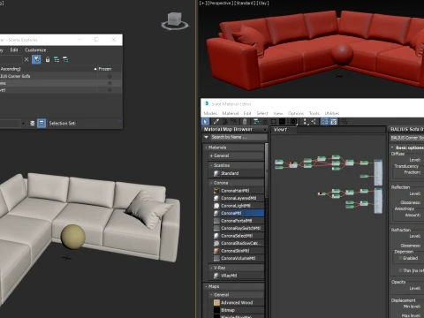This screenshot has width=424, height=318.
Task: Toggle the Parameter Editor panel button
Action: pyautogui.click(x=334, y=122)
